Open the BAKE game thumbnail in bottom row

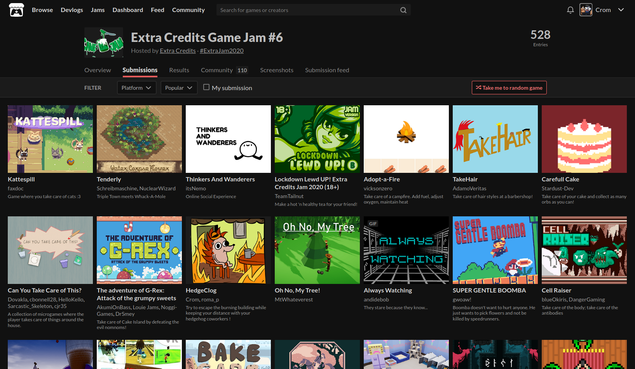click(228, 354)
